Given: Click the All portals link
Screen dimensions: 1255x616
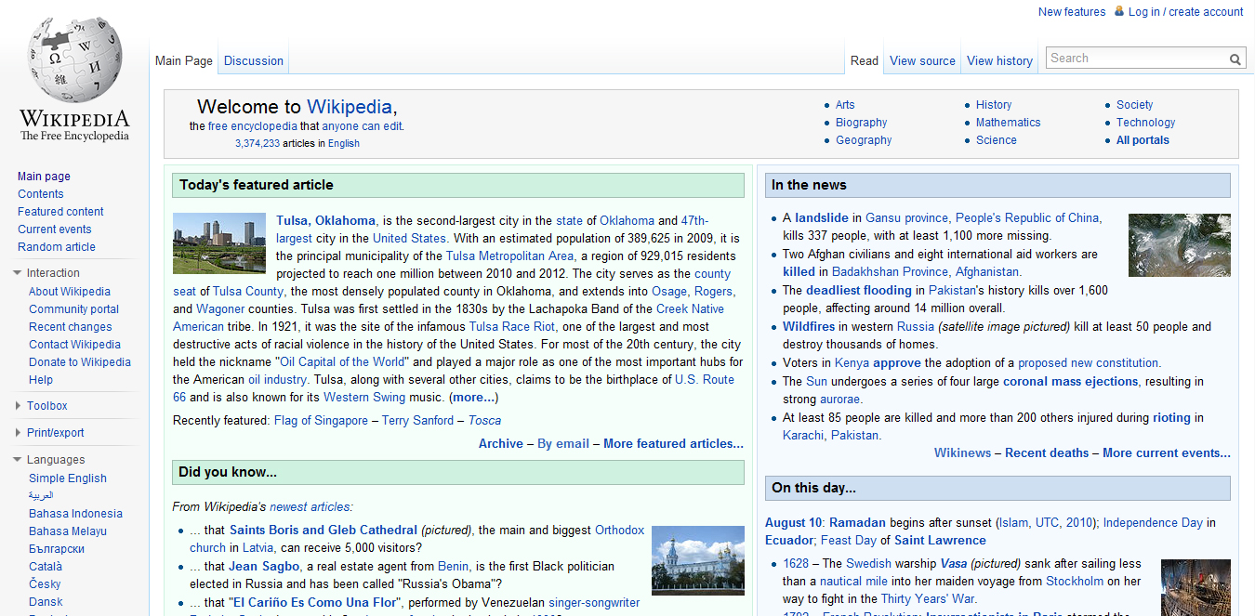Looking at the screenshot, I should [1143, 140].
